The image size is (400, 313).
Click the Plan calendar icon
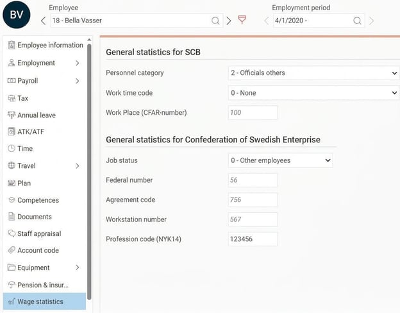[12, 183]
